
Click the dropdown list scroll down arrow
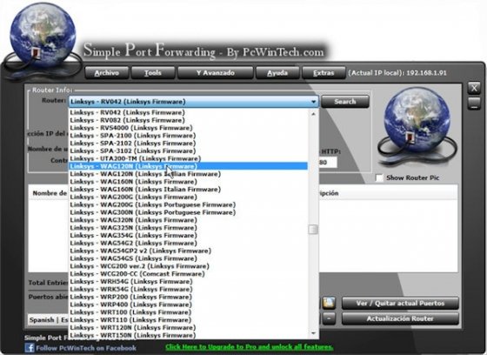click(313, 333)
